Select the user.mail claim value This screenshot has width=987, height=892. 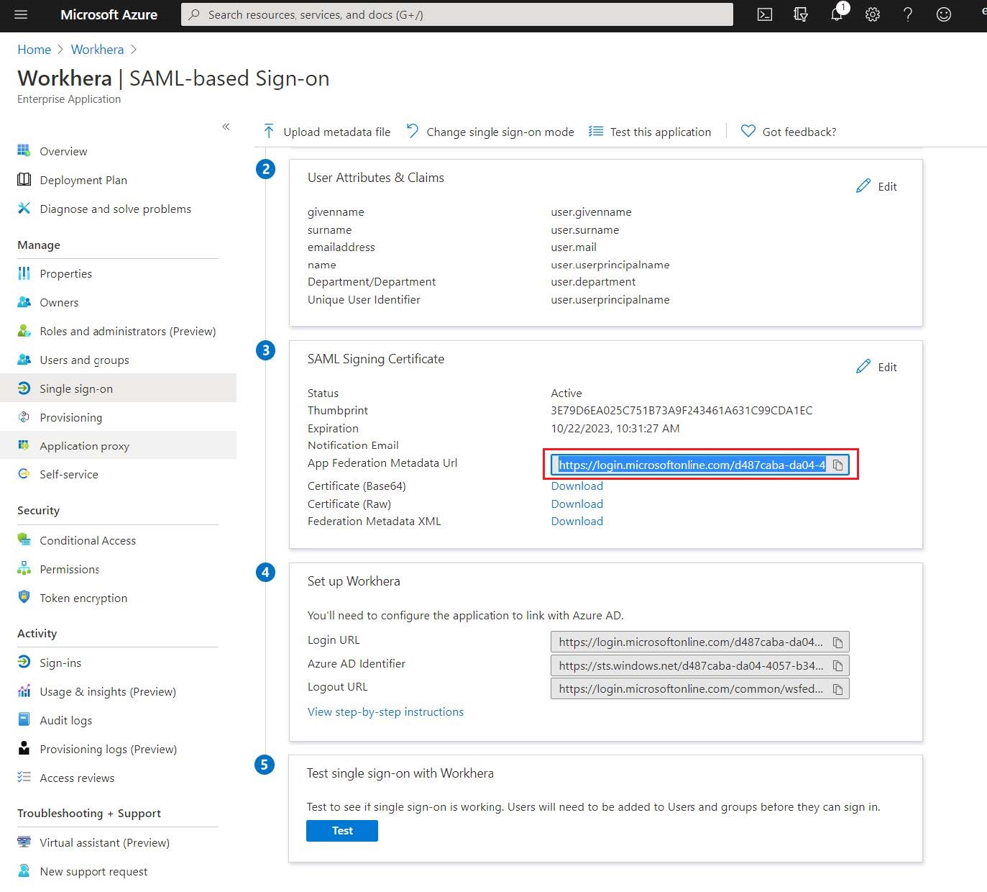[x=574, y=247]
